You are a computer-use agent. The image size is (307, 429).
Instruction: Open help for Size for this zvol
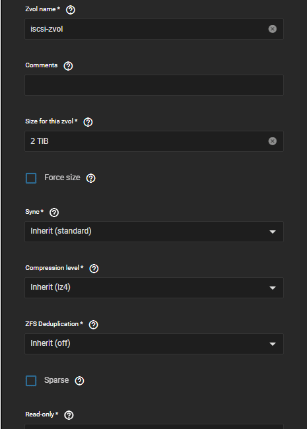88,122
